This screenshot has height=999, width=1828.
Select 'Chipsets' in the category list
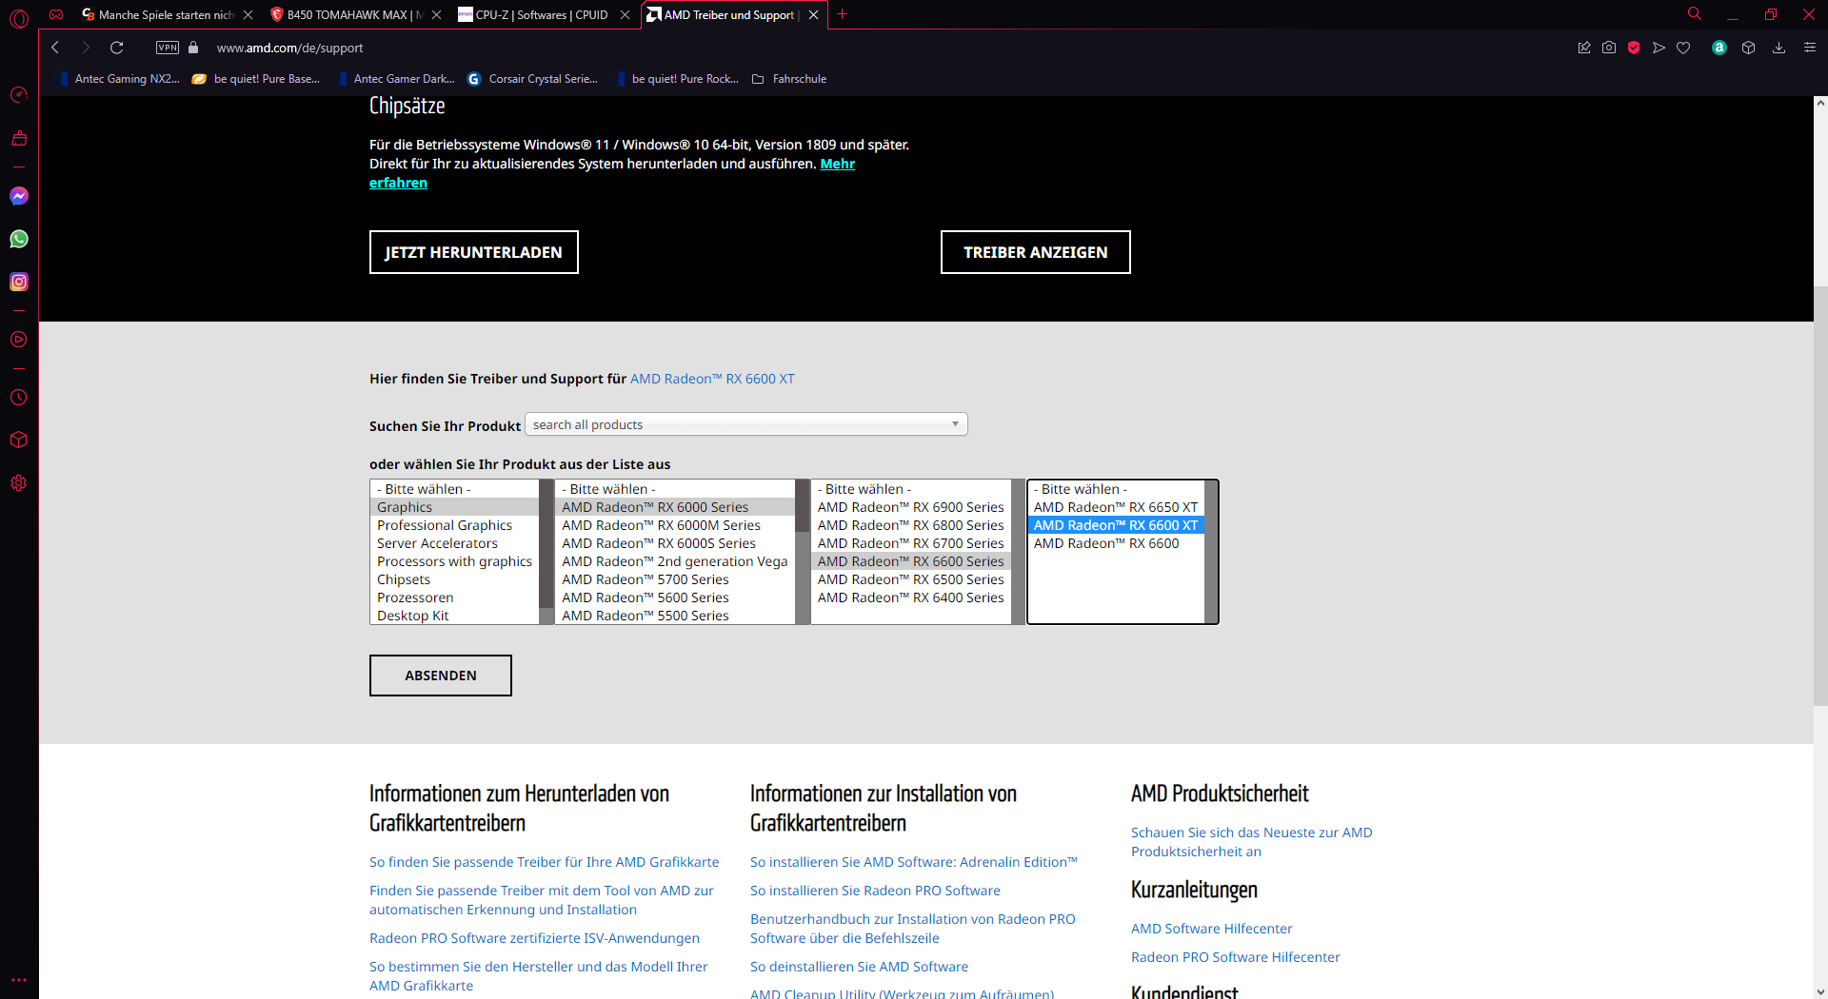click(x=453, y=579)
